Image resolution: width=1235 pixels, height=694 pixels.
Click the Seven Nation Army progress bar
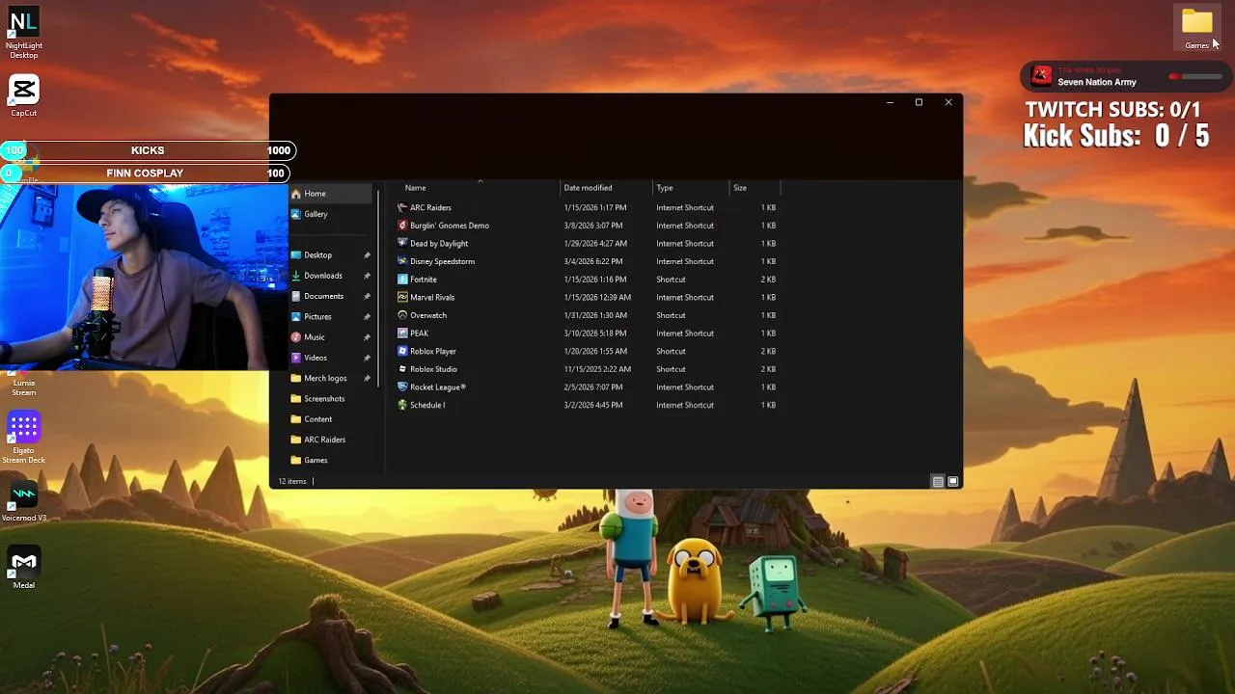pos(1194,76)
